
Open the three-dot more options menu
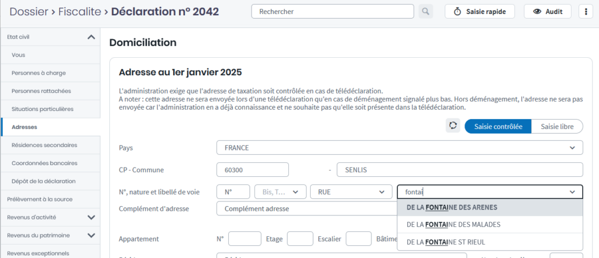(587, 11)
